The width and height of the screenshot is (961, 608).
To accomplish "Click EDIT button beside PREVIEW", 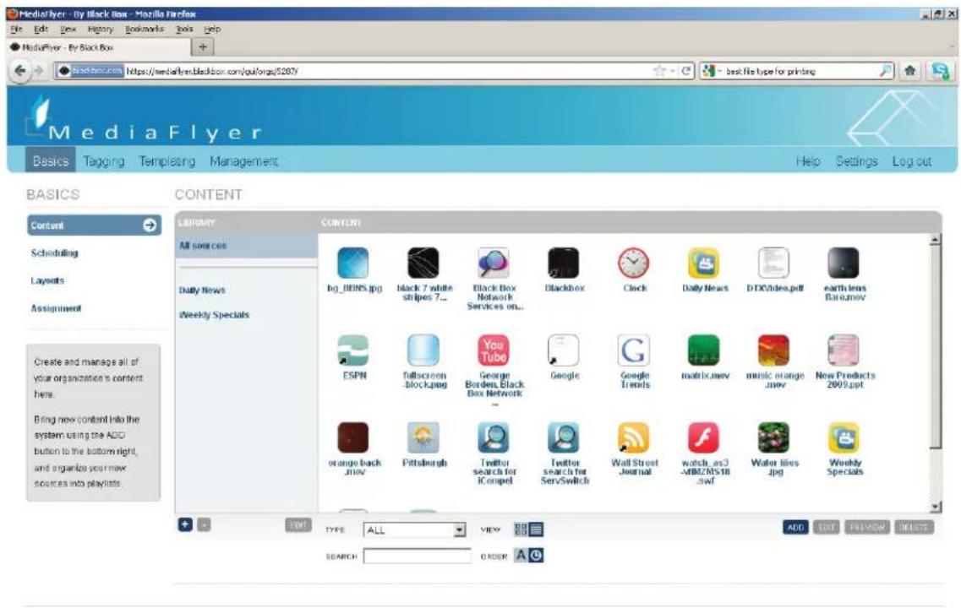I will tap(826, 527).
